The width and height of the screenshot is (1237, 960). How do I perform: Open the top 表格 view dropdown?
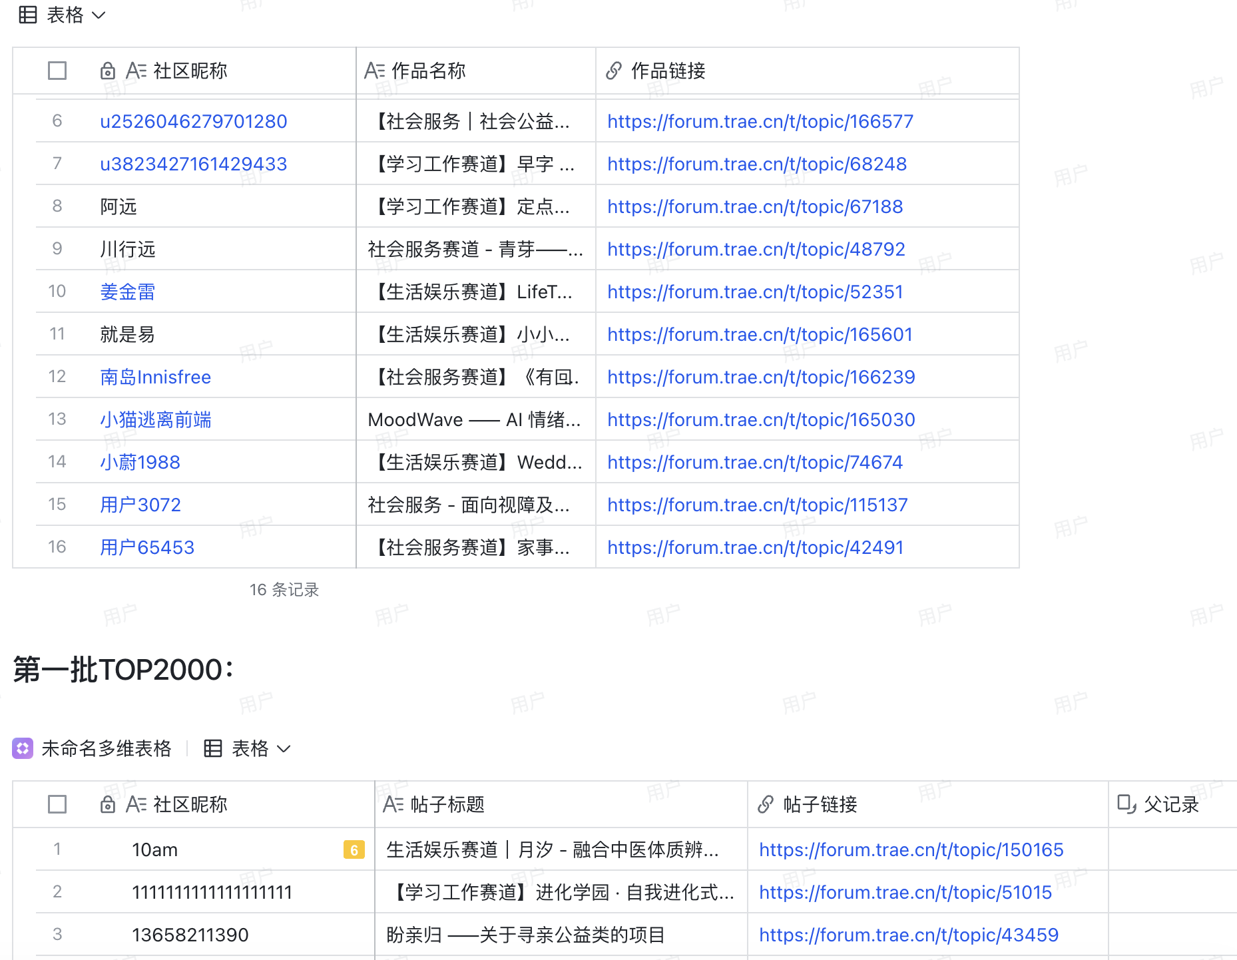click(x=76, y=15)
